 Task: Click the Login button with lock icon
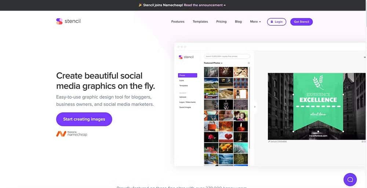tap(277, 22)
